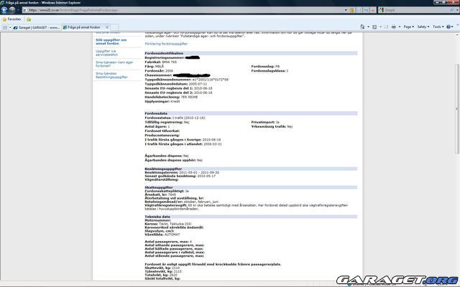Open the Page dropdown menu
Image resolution: width=460 pixels, height=287 pixels.
[408, 27]
